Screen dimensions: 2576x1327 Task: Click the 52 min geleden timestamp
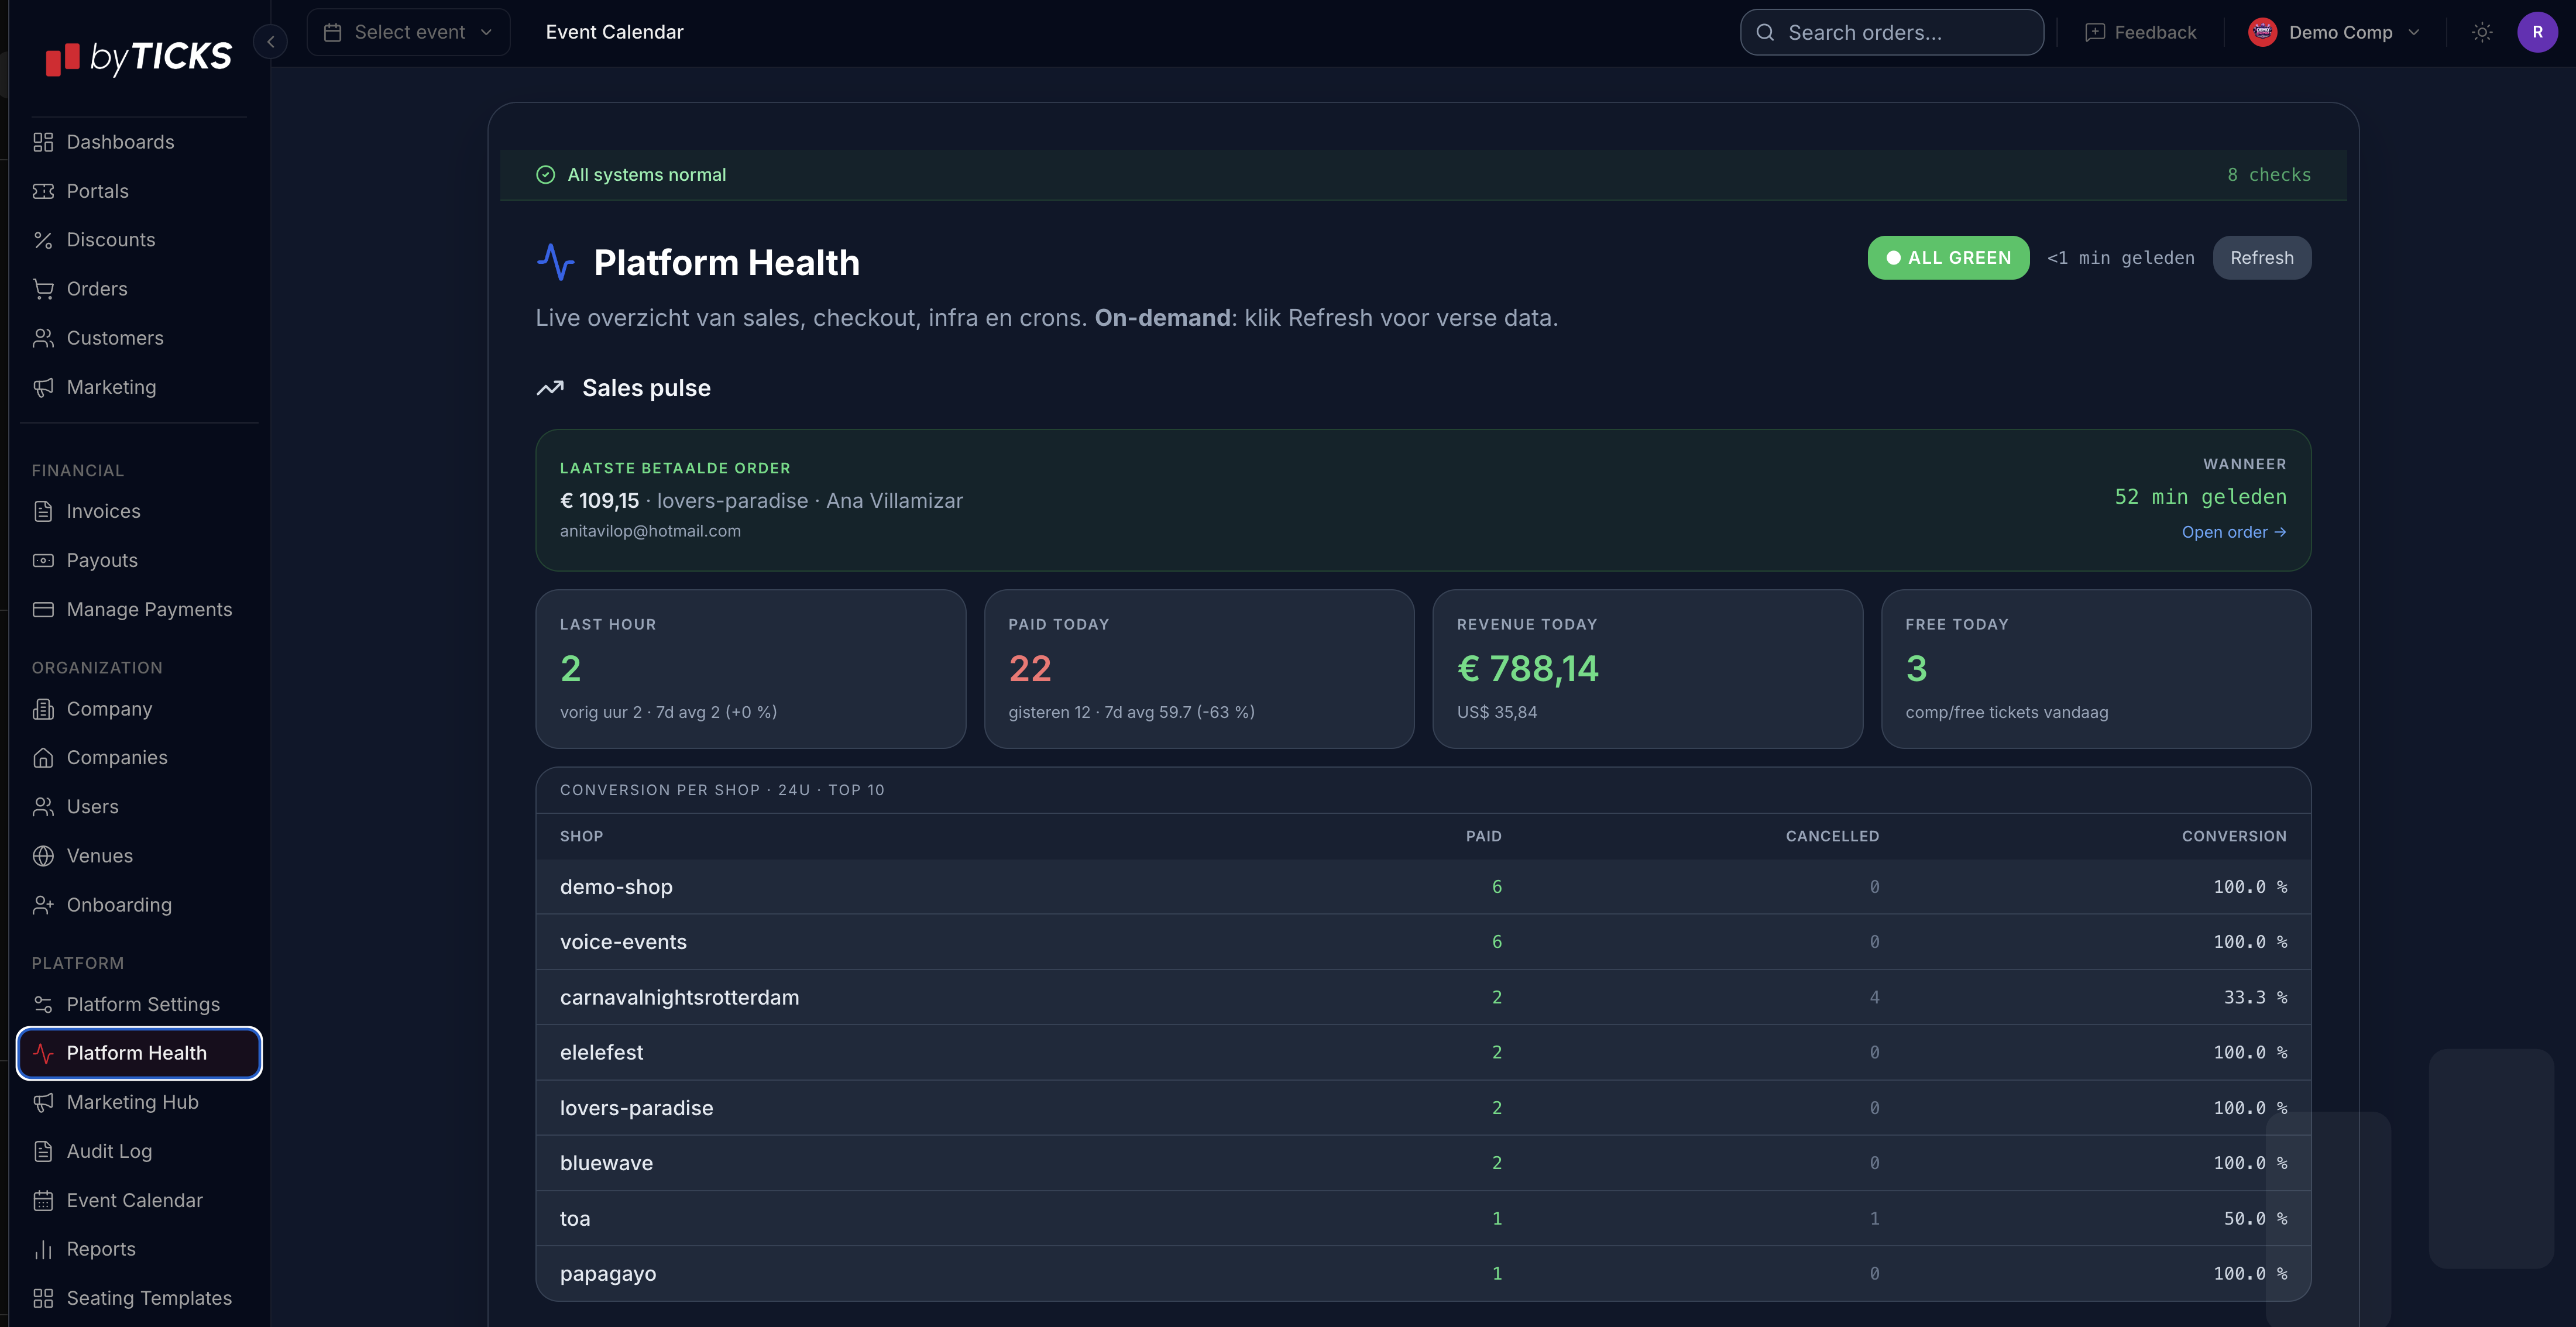tap(2200, 497)
